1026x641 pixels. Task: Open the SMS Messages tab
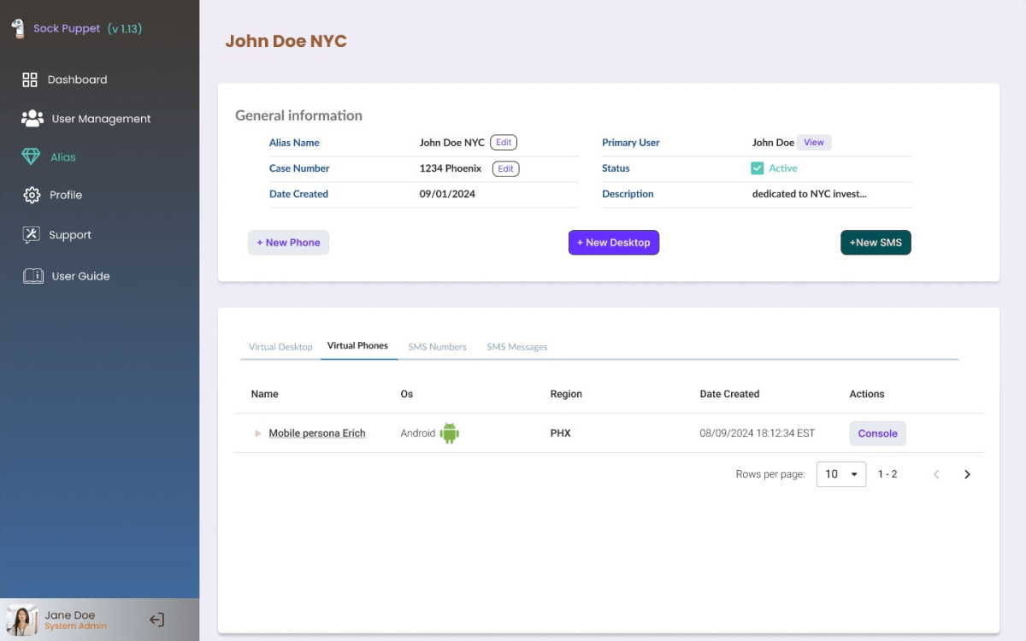pyautogui.click(x=516, y=347)
